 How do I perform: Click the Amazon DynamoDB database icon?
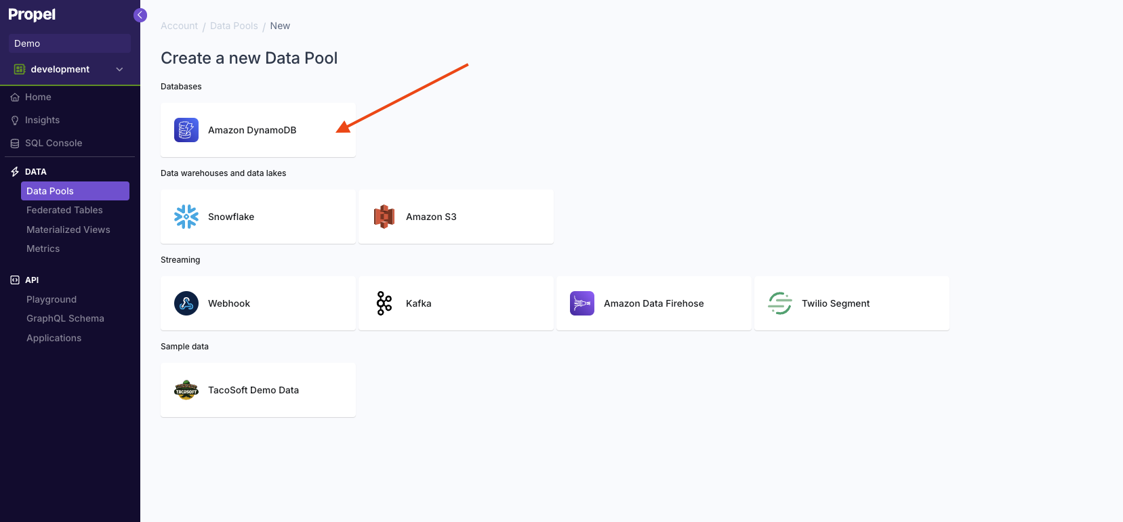(186, 130)
